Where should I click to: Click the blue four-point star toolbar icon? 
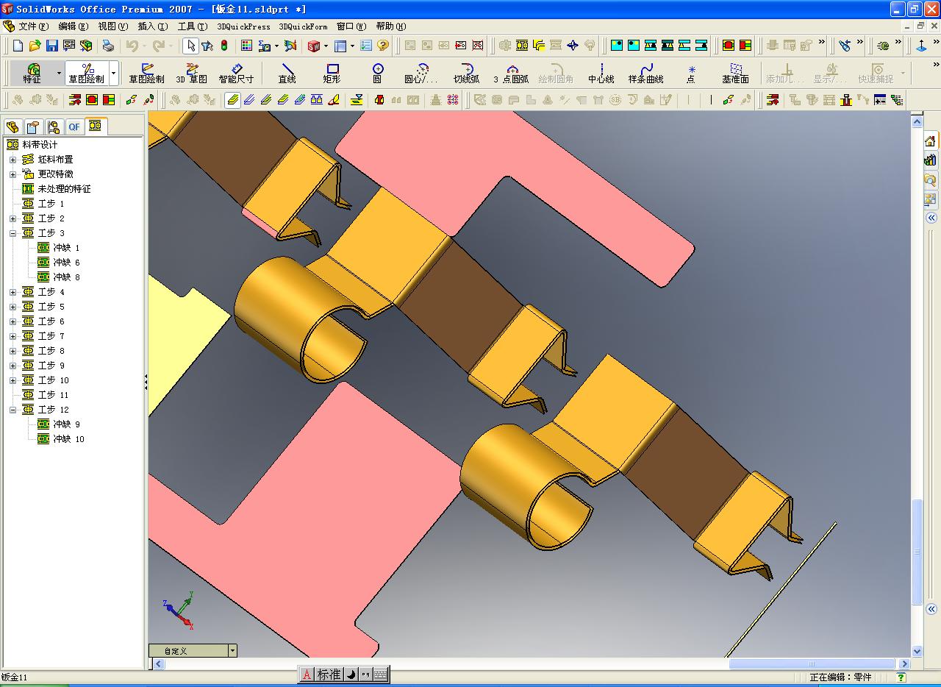[x=573, y=46]
